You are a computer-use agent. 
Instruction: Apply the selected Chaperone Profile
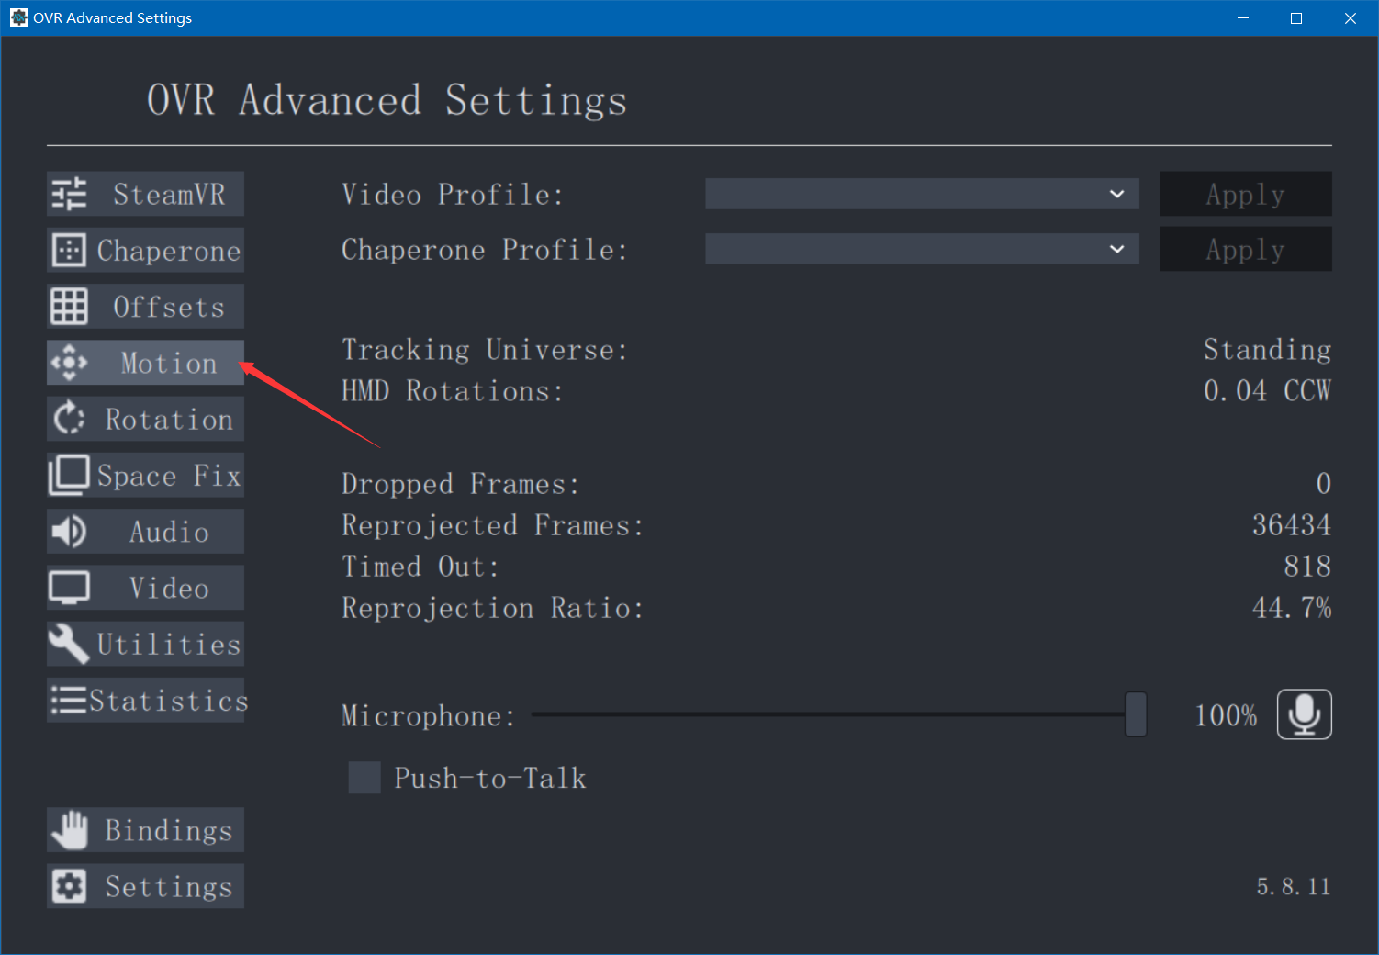point(1246,249)
